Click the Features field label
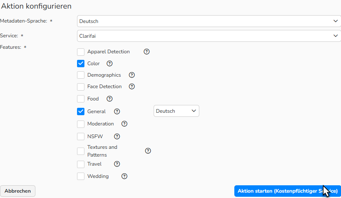 click(x=10, y=47)
